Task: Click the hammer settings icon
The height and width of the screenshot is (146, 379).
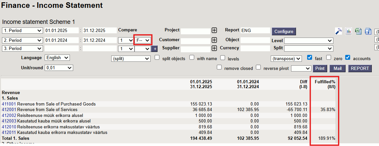Action: click(x=339, y=31)
